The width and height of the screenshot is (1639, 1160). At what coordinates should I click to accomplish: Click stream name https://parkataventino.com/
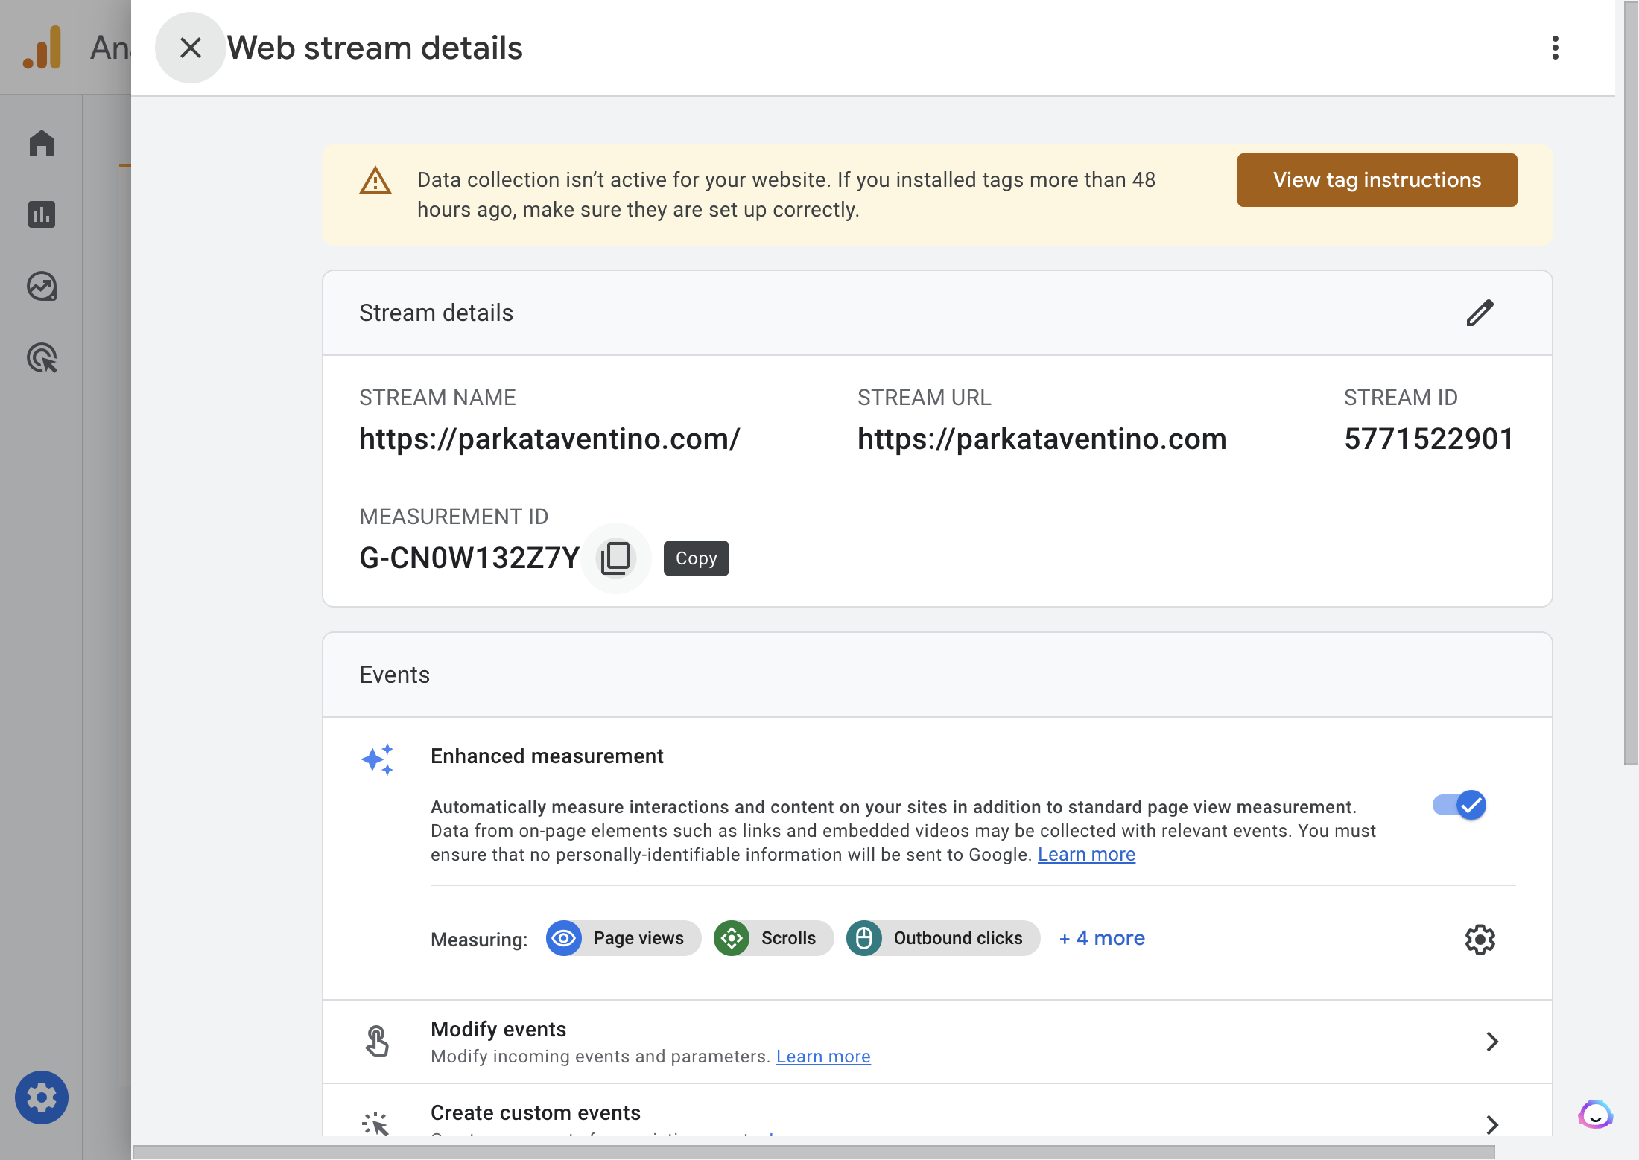[x=550, y=439]
